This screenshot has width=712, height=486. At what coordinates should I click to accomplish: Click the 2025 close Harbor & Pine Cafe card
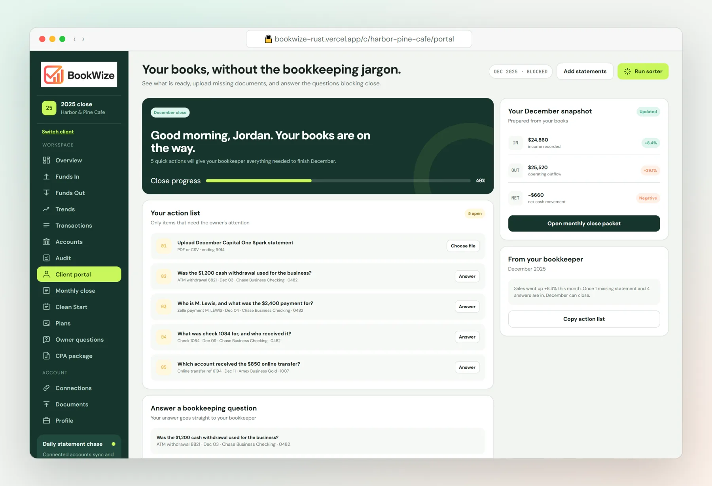[79, 108]
